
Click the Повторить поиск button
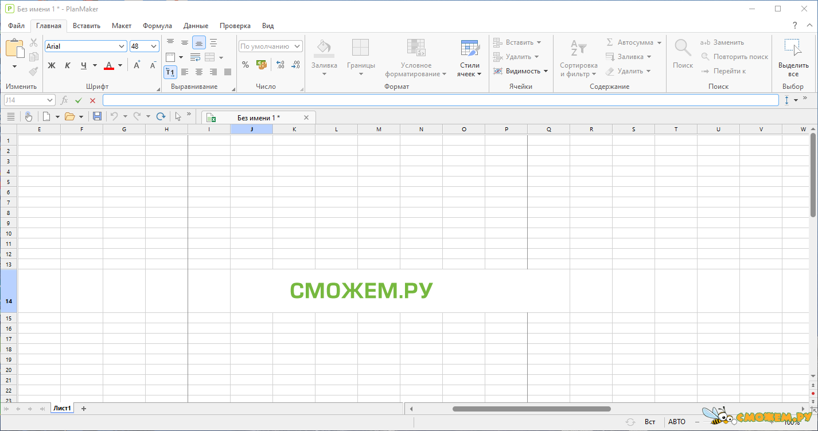point(735,57)
